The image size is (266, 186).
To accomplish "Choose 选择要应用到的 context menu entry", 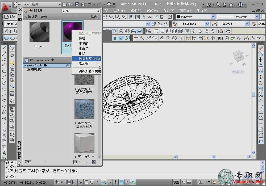I will [87, 59].
